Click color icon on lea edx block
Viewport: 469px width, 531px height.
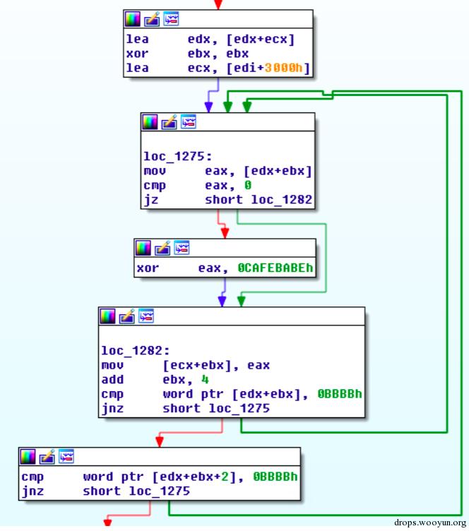pos(132,19)
